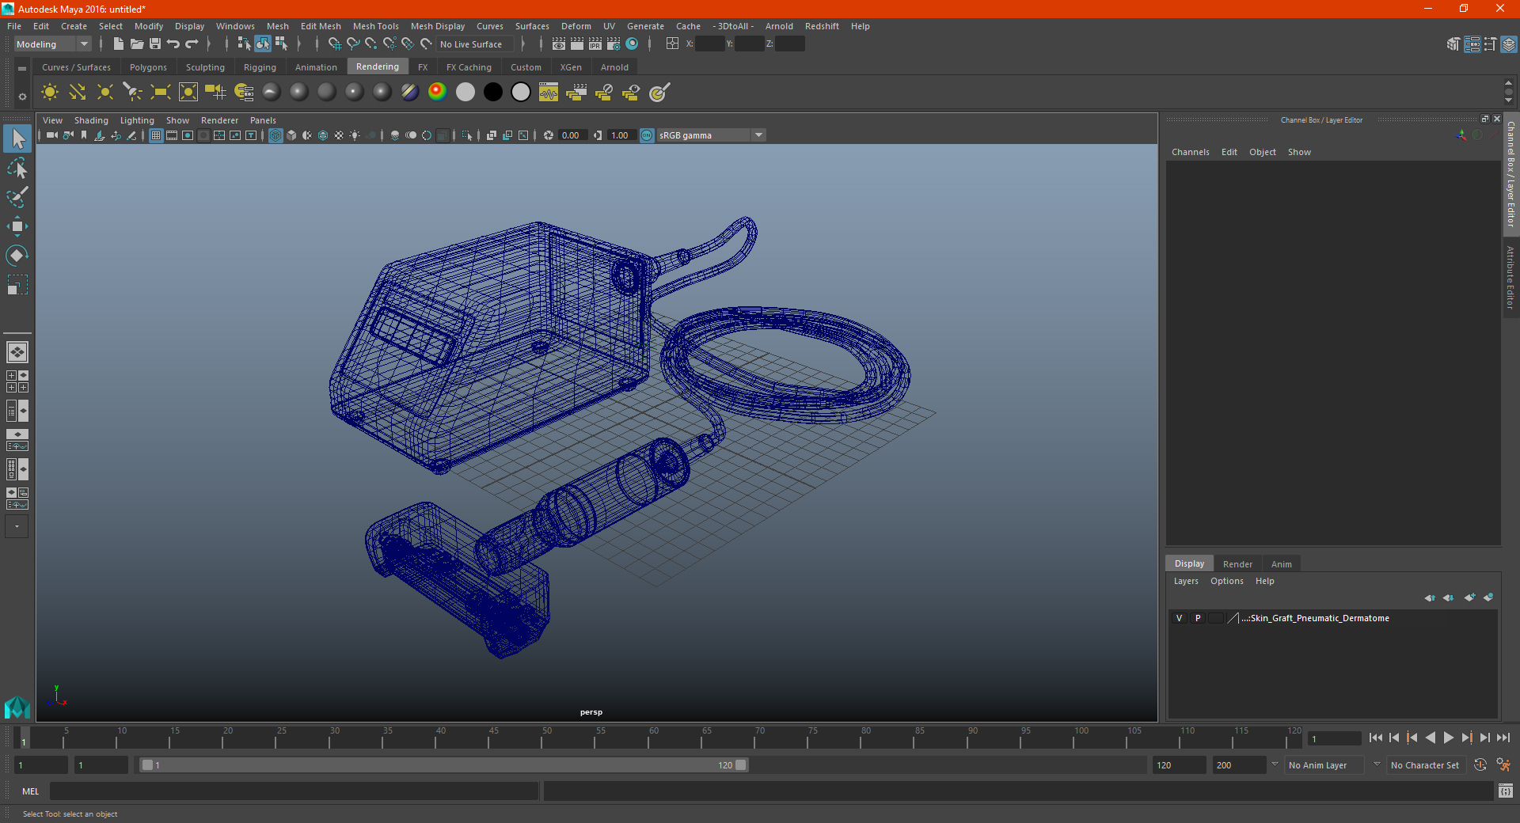Pick the Rotate tool in the toolbox
This screenshot has height=823, width=1520.
pos(17,256)
